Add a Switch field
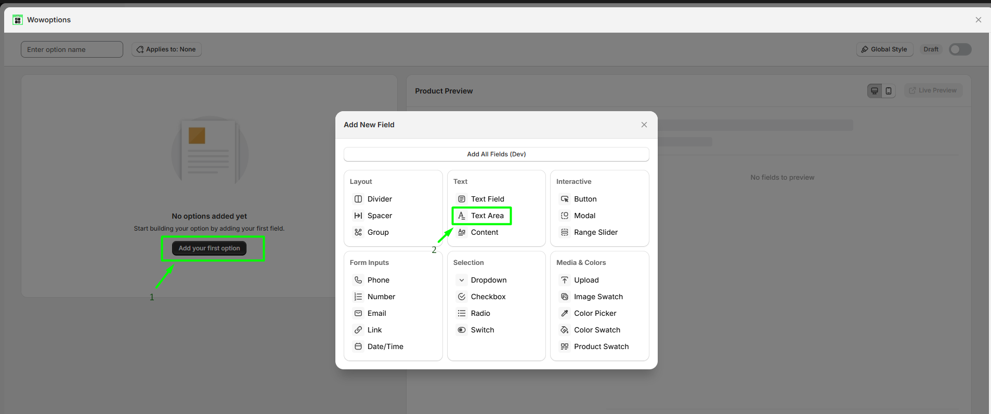This screenshot has height=414, width=991. 482,330
